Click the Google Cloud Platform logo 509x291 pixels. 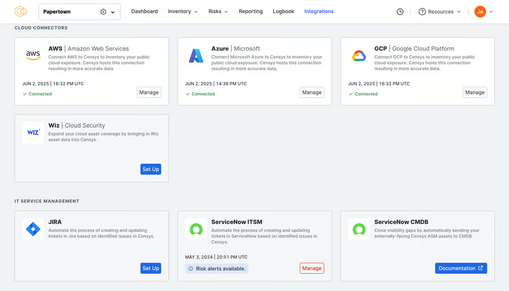(359, 55)
